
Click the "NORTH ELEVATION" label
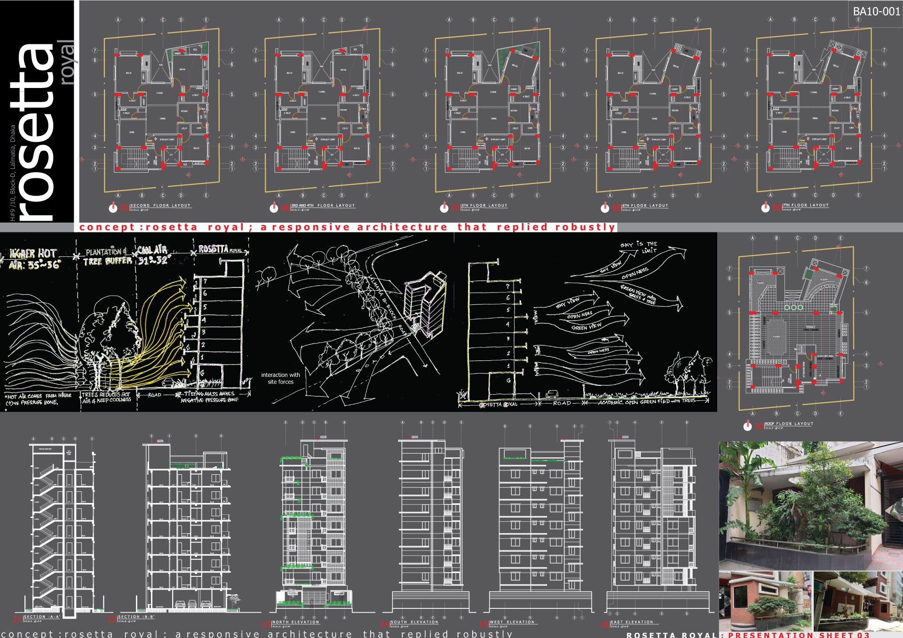pos(295,622)
